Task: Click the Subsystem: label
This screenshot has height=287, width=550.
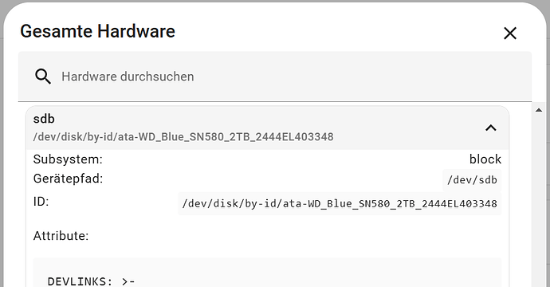Action: tap(68, 159)
